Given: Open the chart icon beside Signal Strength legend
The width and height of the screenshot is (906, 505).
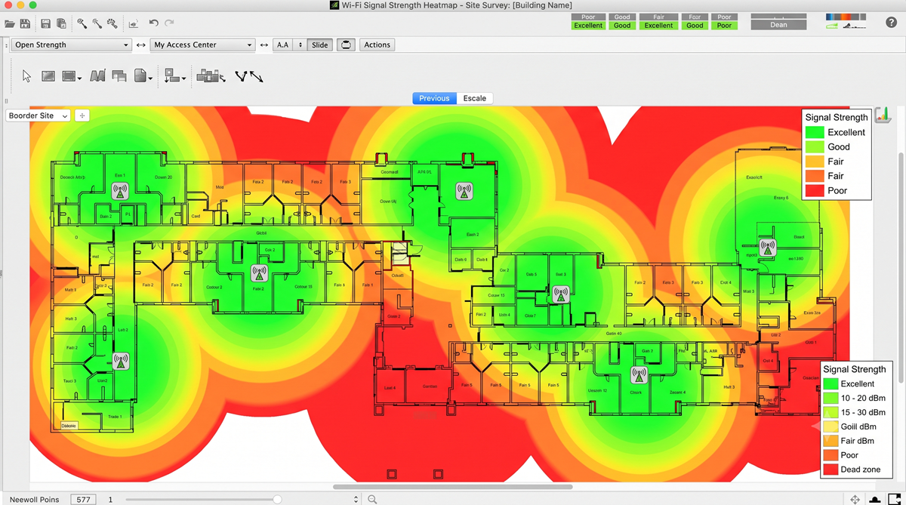Looking at the screenshot, I should [883, 115].
